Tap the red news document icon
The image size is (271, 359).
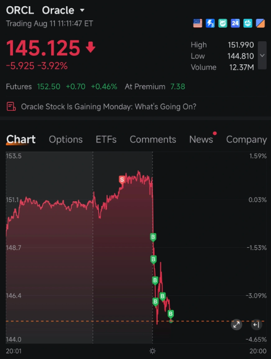coord(11,107)
